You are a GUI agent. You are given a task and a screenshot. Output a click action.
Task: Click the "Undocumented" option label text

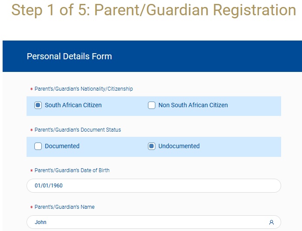pos(179,146)
